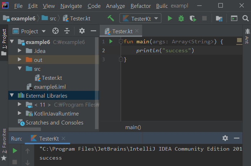Click example6 in the breadcrumb bar

pyautogui.click(x=19, y=19)
